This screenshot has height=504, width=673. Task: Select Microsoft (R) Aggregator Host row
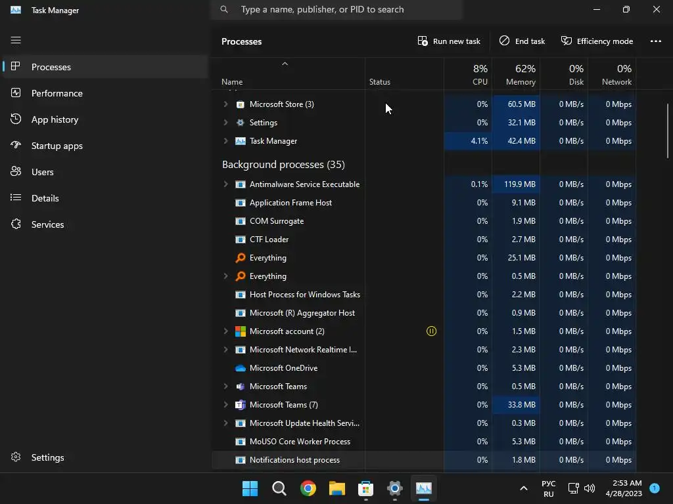(424, 313)
